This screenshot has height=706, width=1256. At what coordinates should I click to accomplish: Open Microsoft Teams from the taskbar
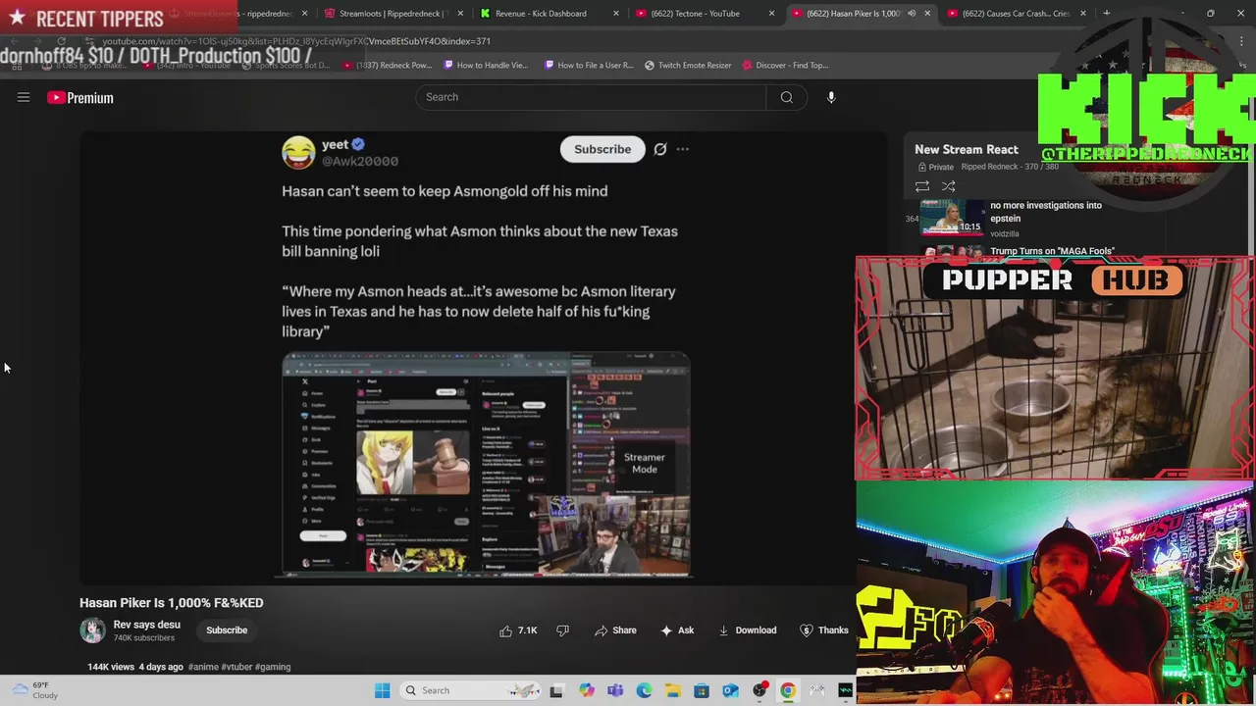click(x=615, y=690)
